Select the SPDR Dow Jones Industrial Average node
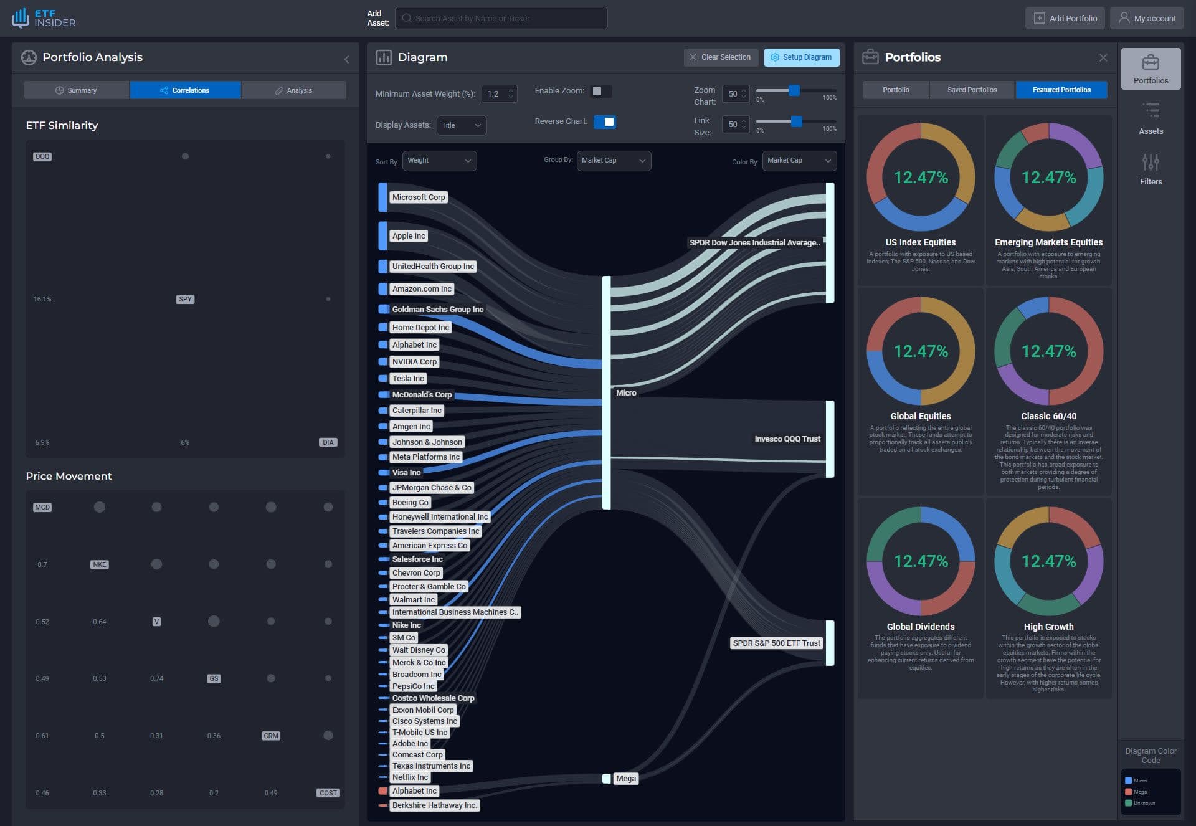The image size is (1196, 826). pyautogui.click(x=754, y=242)
